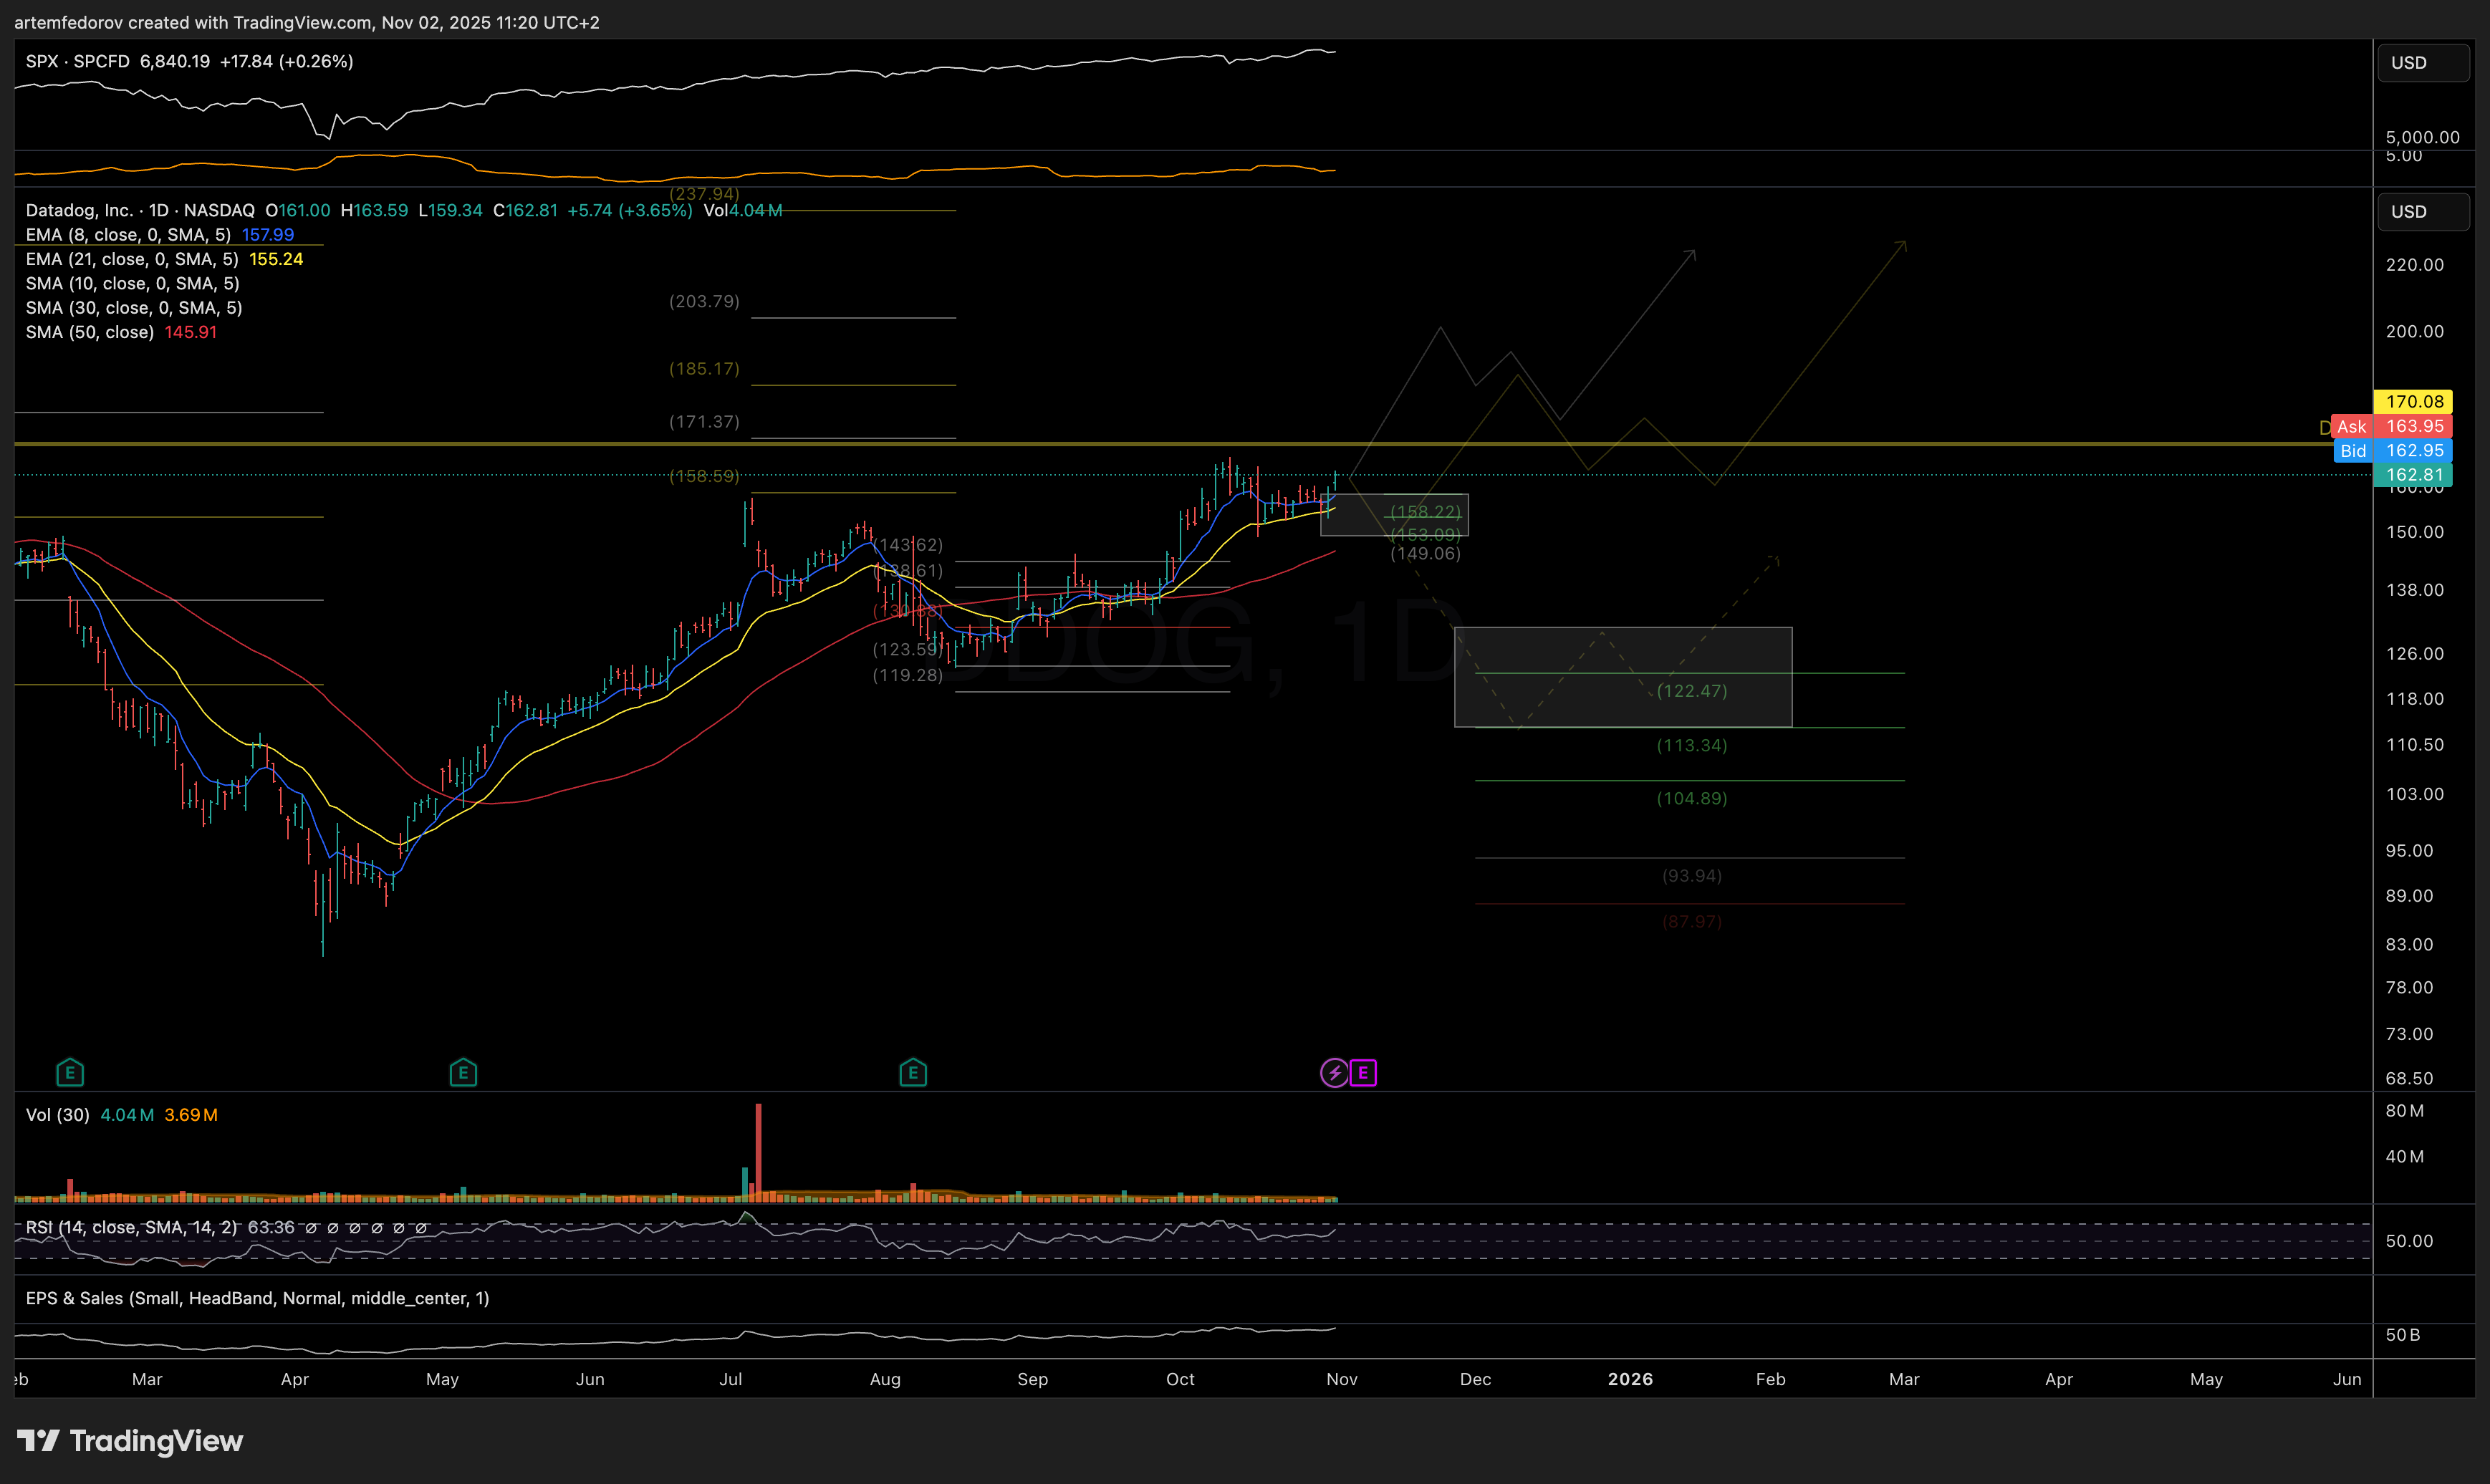The height and width of the screenshot is (1484, 2490).
Task: Click the (122.47) Fibonacci level label
Action: (1692, 691)
